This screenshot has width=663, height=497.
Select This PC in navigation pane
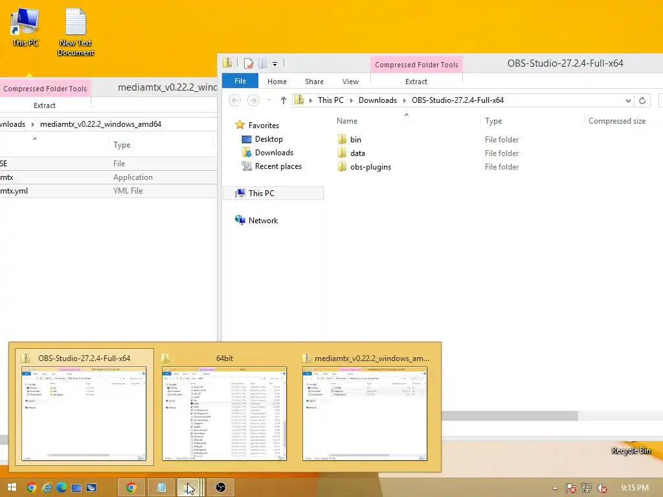[273, 193]
